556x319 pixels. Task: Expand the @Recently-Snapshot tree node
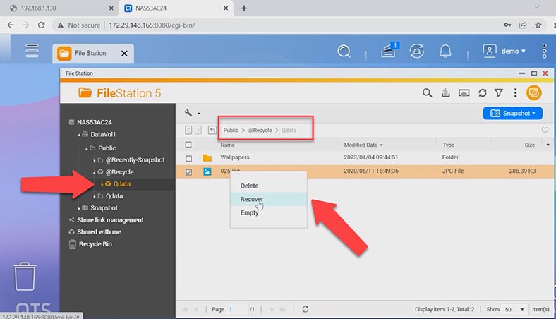95,160
